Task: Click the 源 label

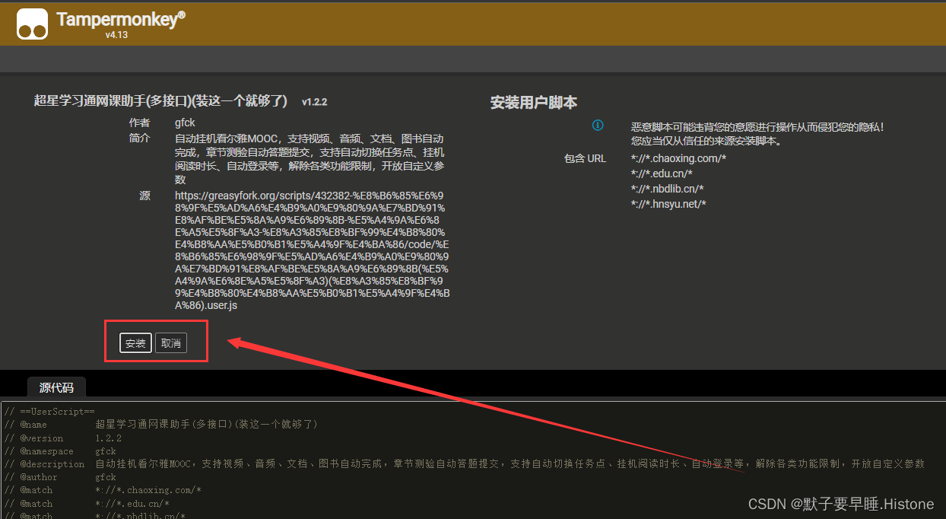Action: (x=145, y=196)
